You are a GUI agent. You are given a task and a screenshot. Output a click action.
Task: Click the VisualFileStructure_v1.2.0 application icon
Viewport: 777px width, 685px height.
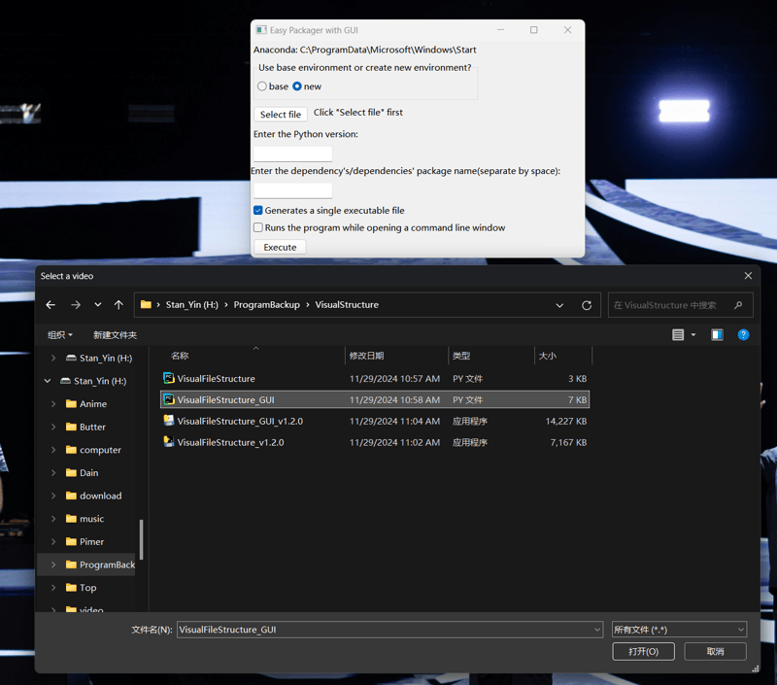coord(169,442)
